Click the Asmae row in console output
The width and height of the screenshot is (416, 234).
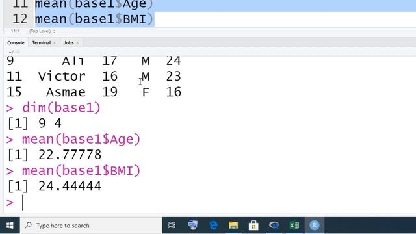coord(94,92)
